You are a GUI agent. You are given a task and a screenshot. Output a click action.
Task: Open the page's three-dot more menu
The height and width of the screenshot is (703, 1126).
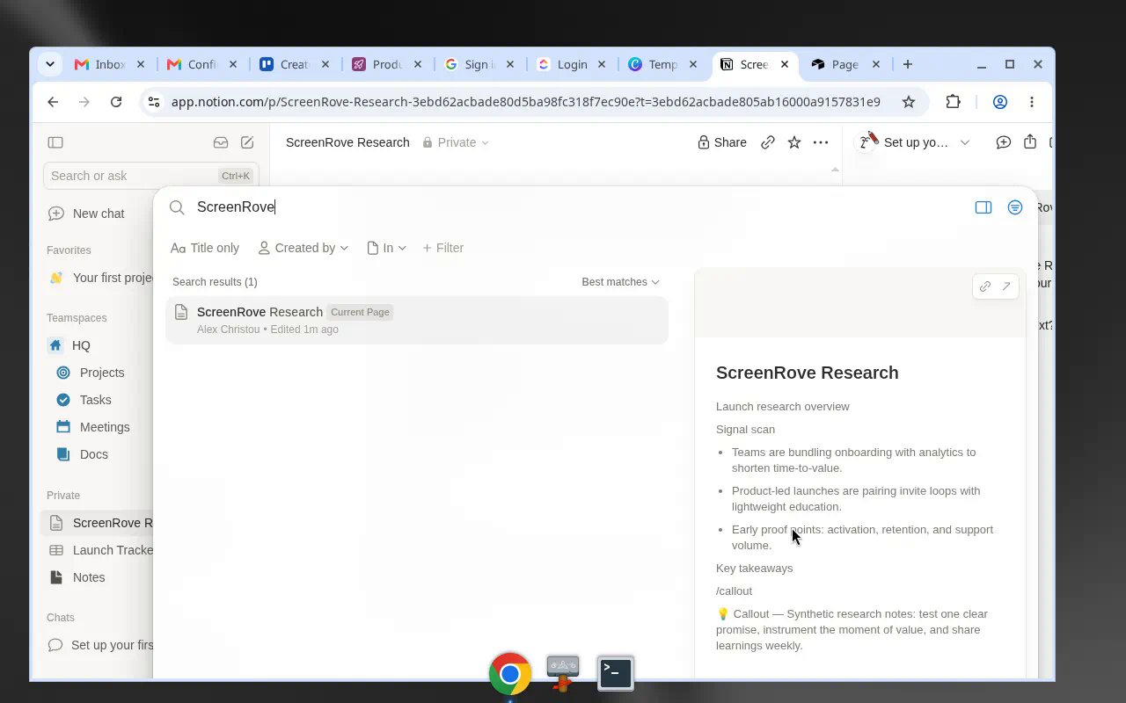[821, 142]
